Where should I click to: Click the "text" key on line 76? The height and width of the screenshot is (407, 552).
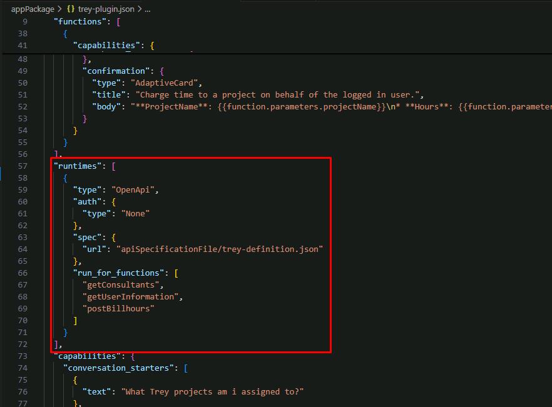(x=96, y=391)
